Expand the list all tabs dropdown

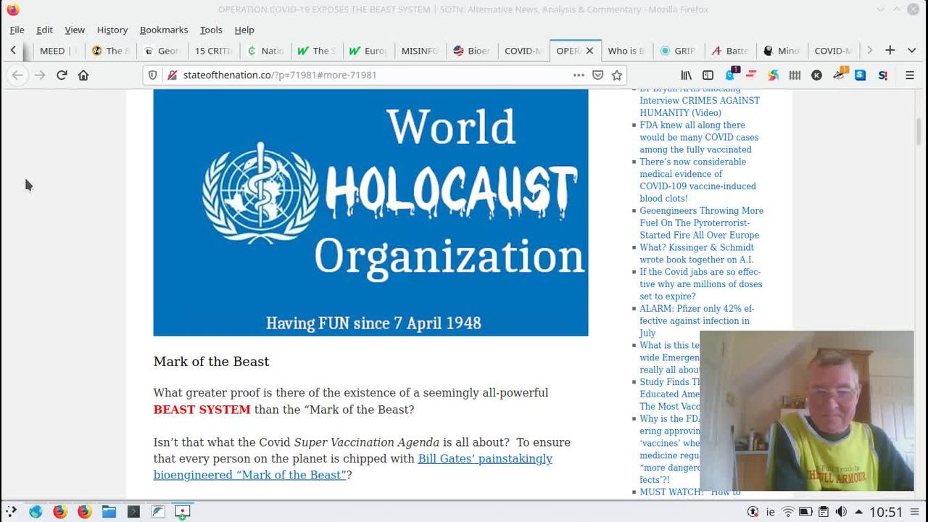pos(911,50)
